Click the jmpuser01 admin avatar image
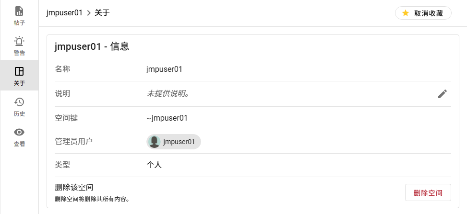Image resolution: width=467 pixels, height=214 pixels. (x=155, y=142)
